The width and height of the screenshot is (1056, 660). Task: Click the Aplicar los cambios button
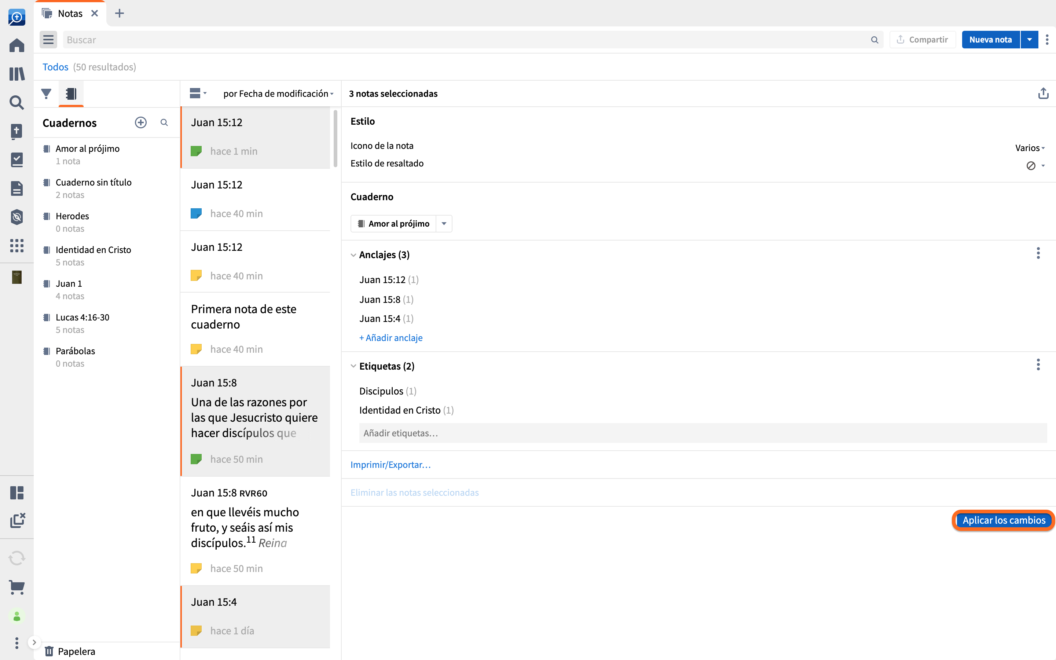[1004, 520]
